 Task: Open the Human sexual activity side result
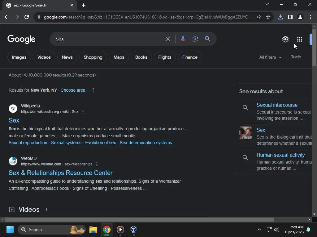(280, 155)
